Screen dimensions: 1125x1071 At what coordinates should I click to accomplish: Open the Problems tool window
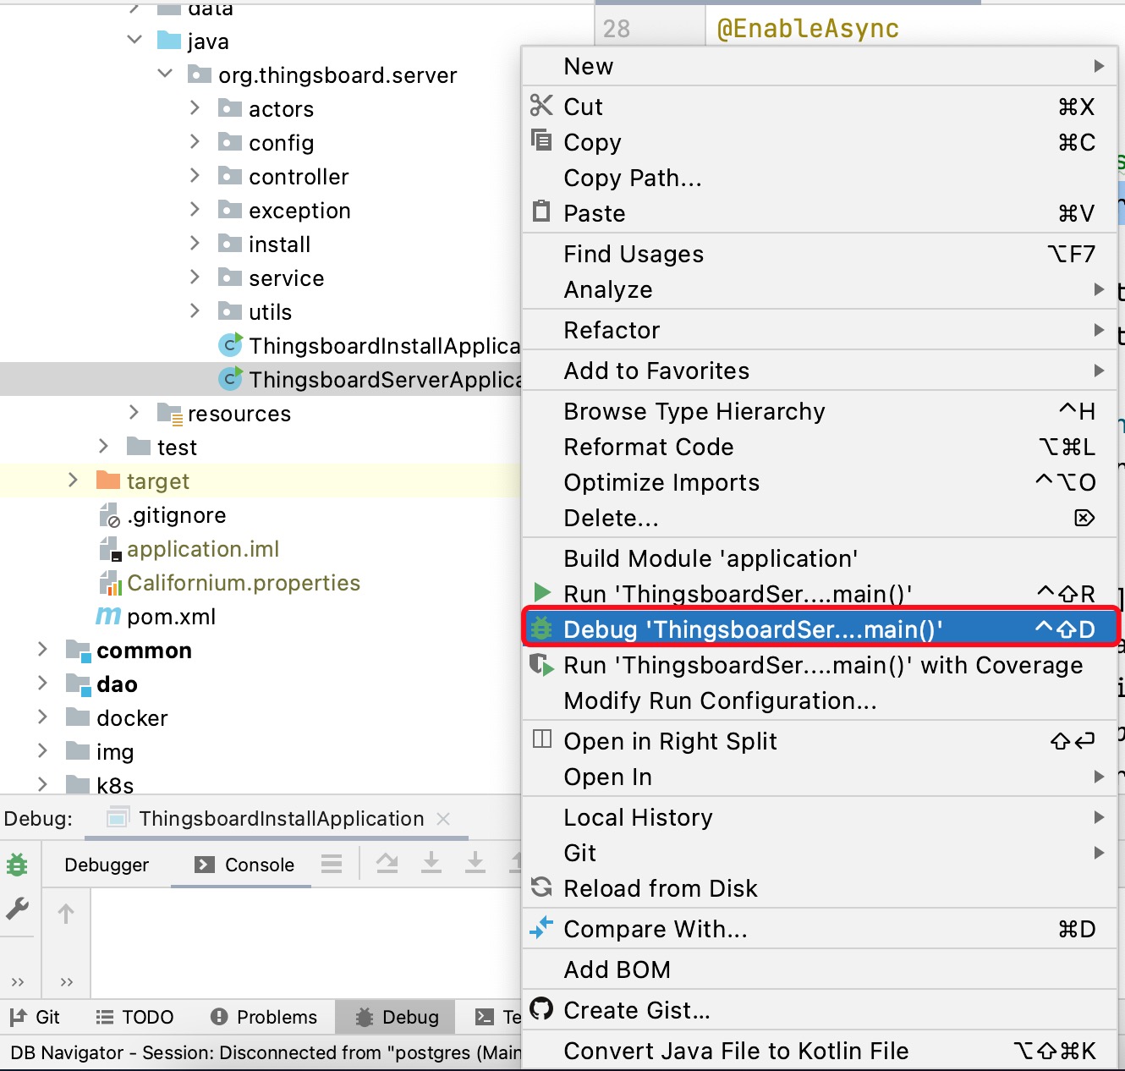(264, 1017)
